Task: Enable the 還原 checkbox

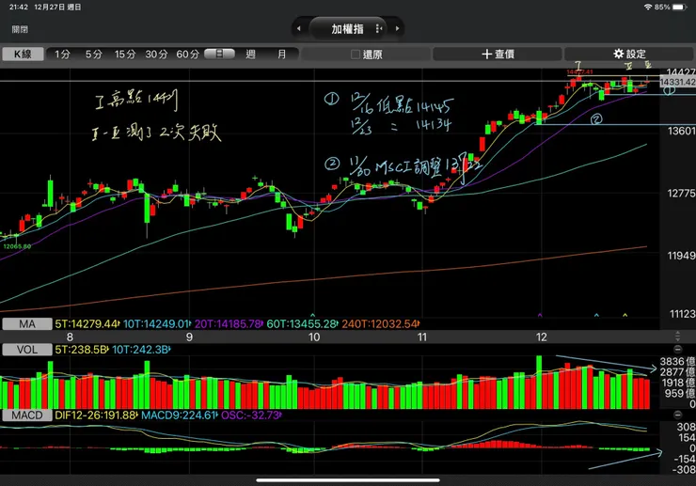Action: click(356, 55)
